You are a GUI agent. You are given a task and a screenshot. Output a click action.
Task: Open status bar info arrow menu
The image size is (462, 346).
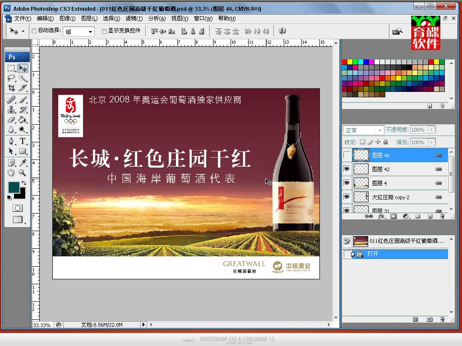click(x=143, y=324)
